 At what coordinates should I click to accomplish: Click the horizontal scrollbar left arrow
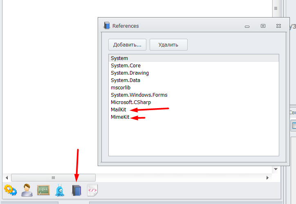point(7,177)
